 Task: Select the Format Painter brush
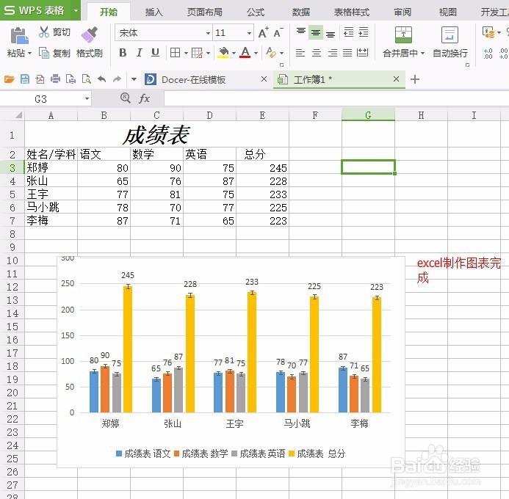(x=90, y=34)
